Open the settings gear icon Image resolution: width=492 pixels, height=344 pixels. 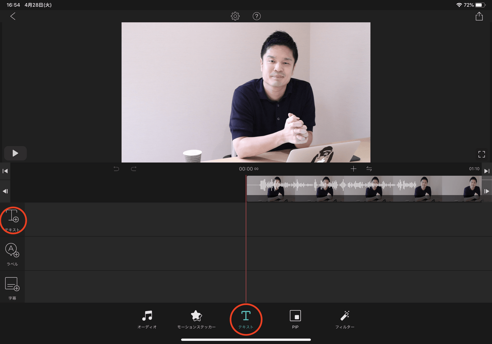(x=235, y=16)
